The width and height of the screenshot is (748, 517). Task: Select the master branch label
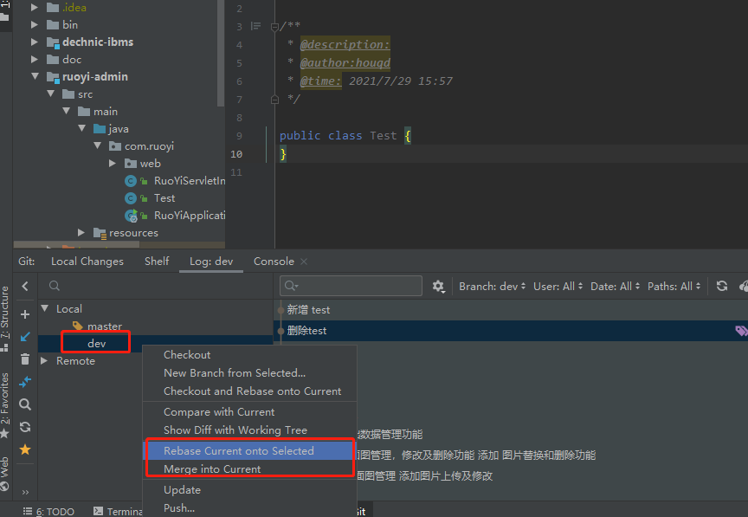coord(104,326)
